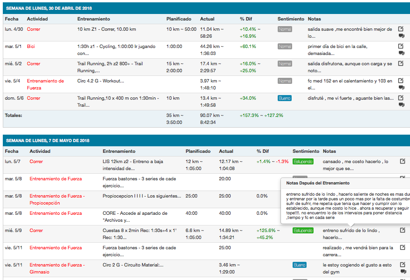Edit the 5/11 Fuerza bastones entry

(403, 247)
